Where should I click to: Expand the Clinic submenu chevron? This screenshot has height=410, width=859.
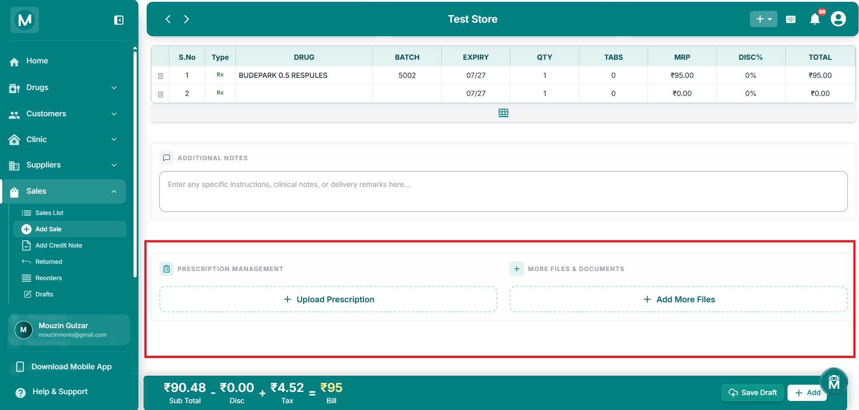click(114, 139)
